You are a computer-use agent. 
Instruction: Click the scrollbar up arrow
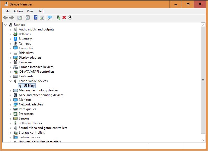tap(203, 25)
